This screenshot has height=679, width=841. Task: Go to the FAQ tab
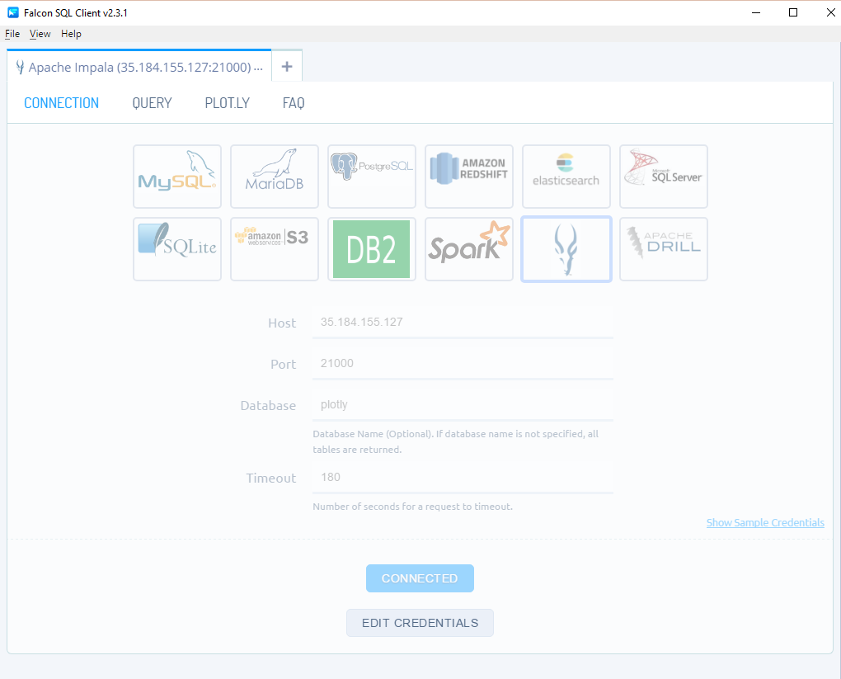294,103
